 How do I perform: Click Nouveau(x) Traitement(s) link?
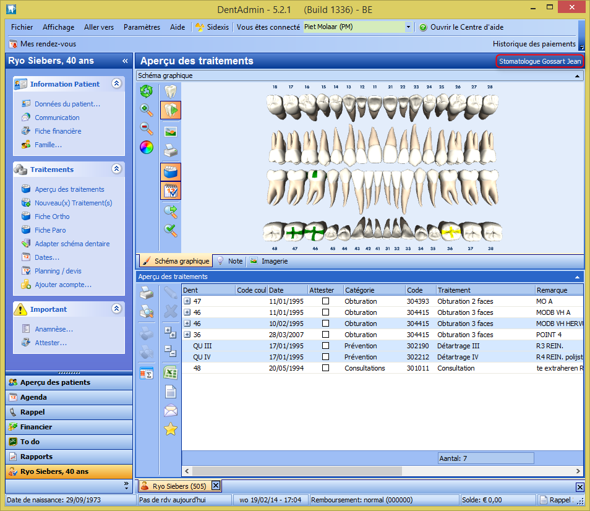click(x=73, y=203)
